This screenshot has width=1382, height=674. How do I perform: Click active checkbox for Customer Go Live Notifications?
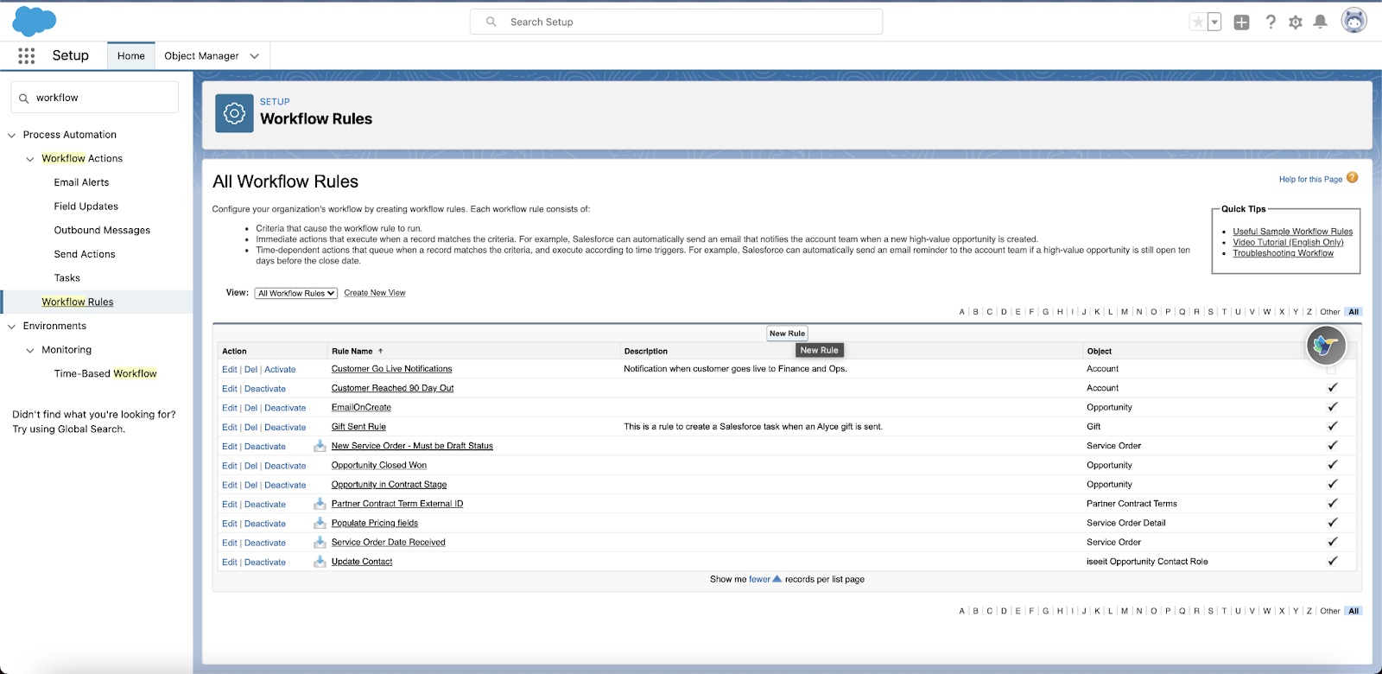tap(1331, 369)
